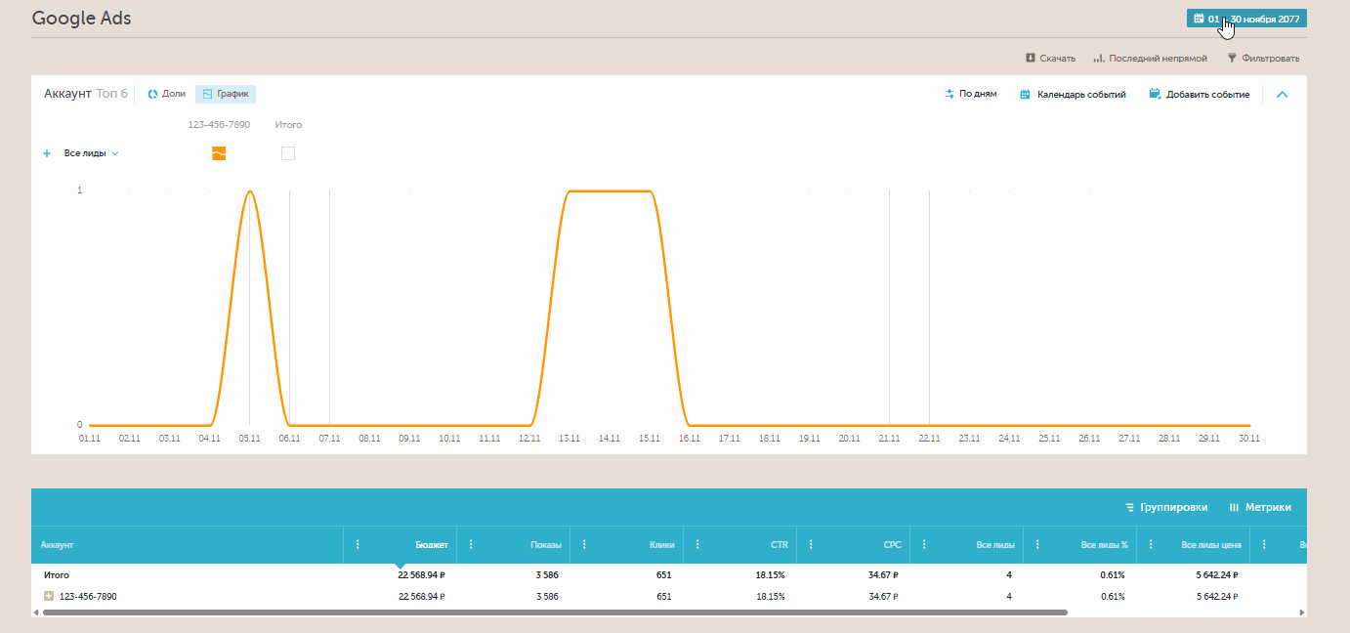This screenshot has width=1350, height=633.
Task: Open the Последний непрямой attribution selector
Action: [1150, 59]
